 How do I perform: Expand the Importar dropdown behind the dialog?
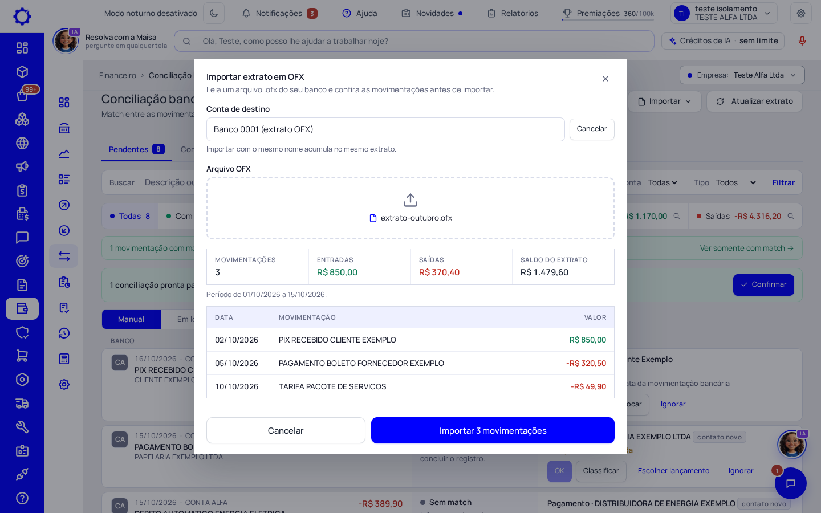coord(665,101)
